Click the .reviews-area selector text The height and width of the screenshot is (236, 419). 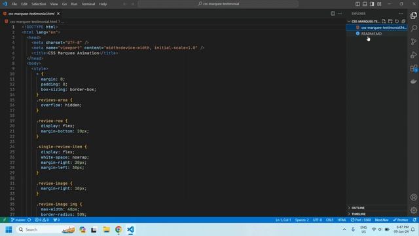point(52,100)
